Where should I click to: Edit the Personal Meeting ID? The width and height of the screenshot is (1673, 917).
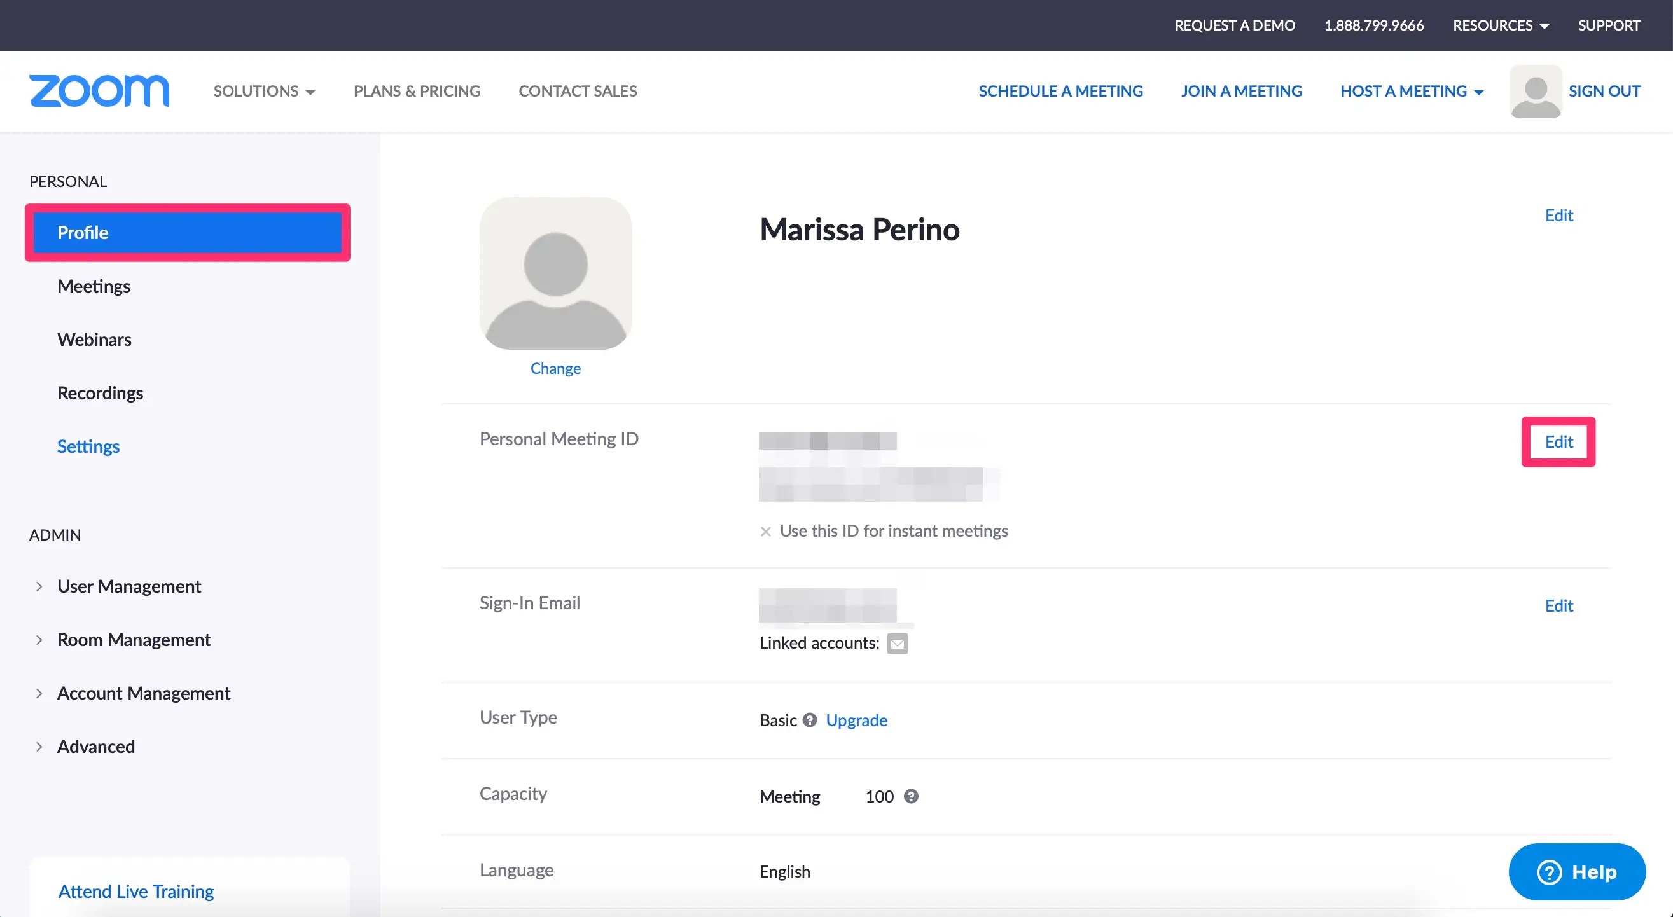[x=1558, y=441]
